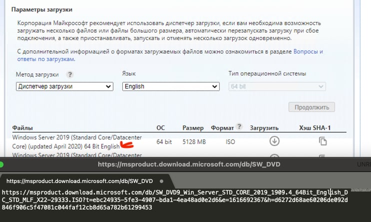This screenshot has width=371, height=222.
Task: Click the green window button of the editor
Action: point(1,164)
